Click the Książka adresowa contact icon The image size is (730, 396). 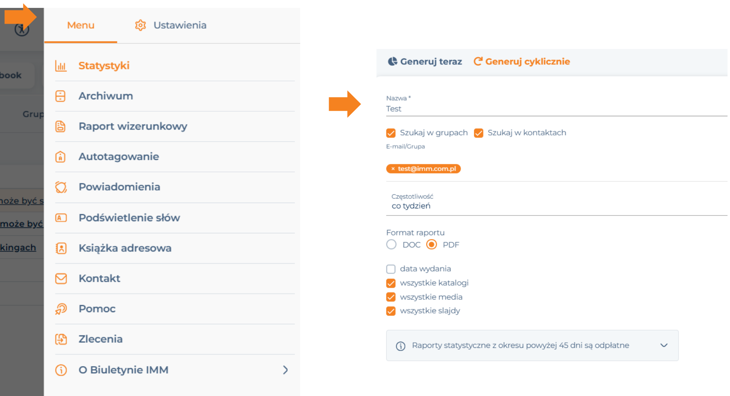point(61,248)
